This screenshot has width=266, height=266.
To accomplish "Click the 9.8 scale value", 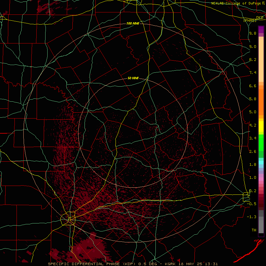I will (x=253, y=33).
